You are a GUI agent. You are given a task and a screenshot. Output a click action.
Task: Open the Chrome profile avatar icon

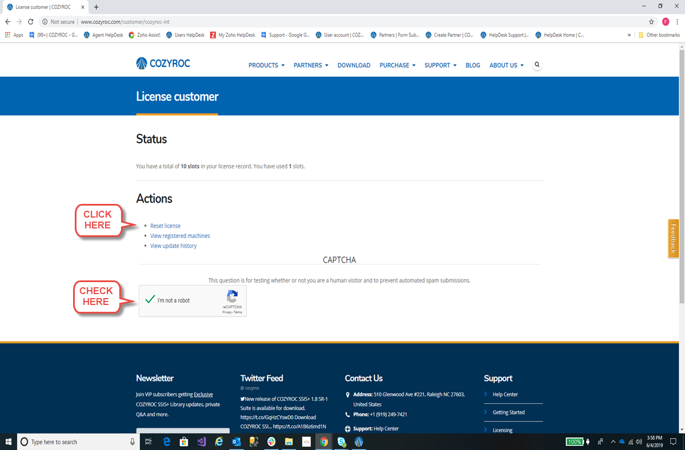[x=666, y=22]
